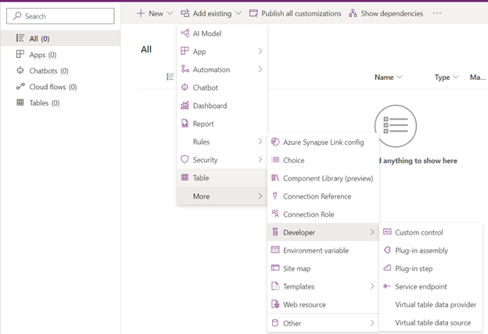Screen dimensions: 488x334
Task: Click the Security shield icon
Action: (185, 160)
